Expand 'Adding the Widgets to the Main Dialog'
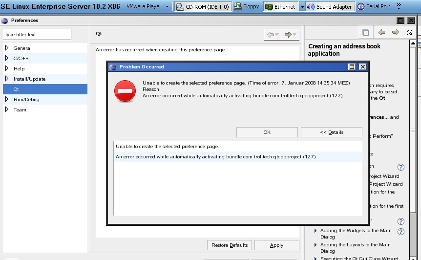The height and width of the screenshot is (260, 421). [x=316, y=231]
